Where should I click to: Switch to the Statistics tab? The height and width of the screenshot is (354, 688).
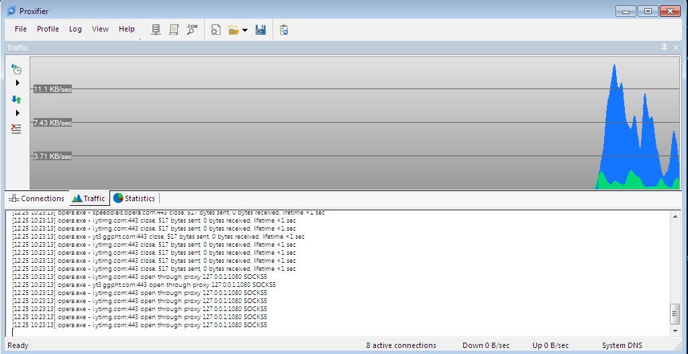tap(134, 198)
